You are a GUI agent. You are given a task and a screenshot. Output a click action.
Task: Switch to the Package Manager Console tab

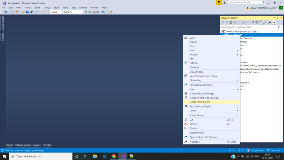tap(28, 145)
